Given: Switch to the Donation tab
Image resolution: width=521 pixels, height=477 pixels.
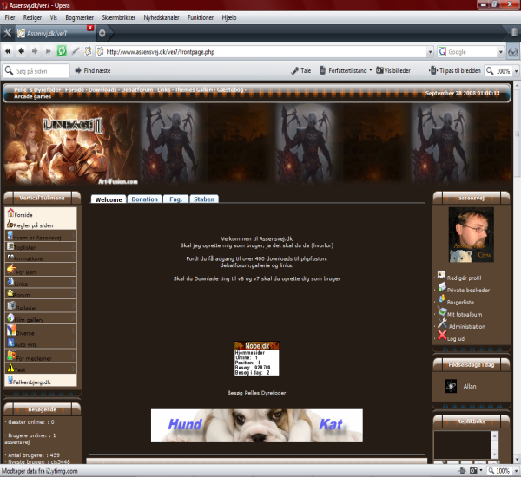Looking at the screenshot, I should point(144,199).
